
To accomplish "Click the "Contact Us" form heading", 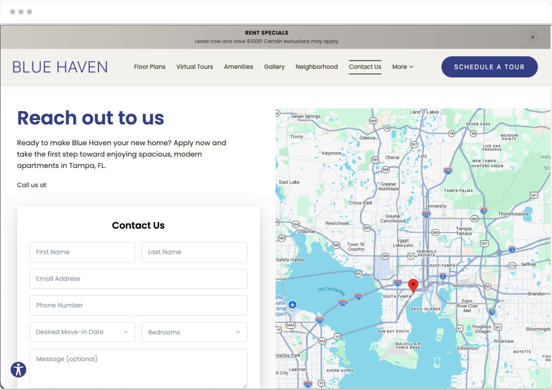I will pos(138,225).
